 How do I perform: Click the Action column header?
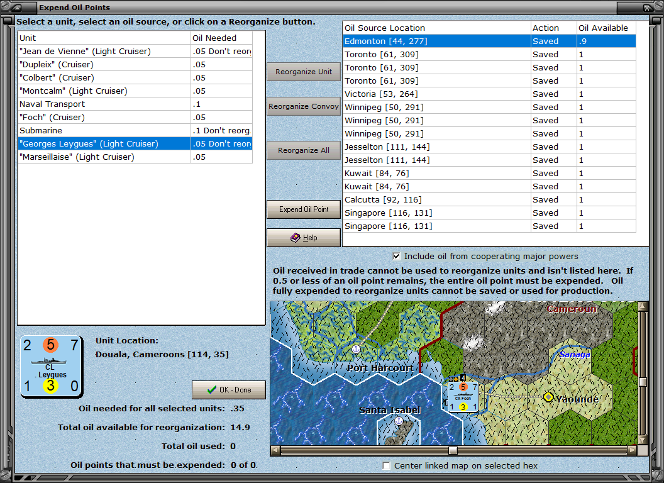tap(553, 28)
